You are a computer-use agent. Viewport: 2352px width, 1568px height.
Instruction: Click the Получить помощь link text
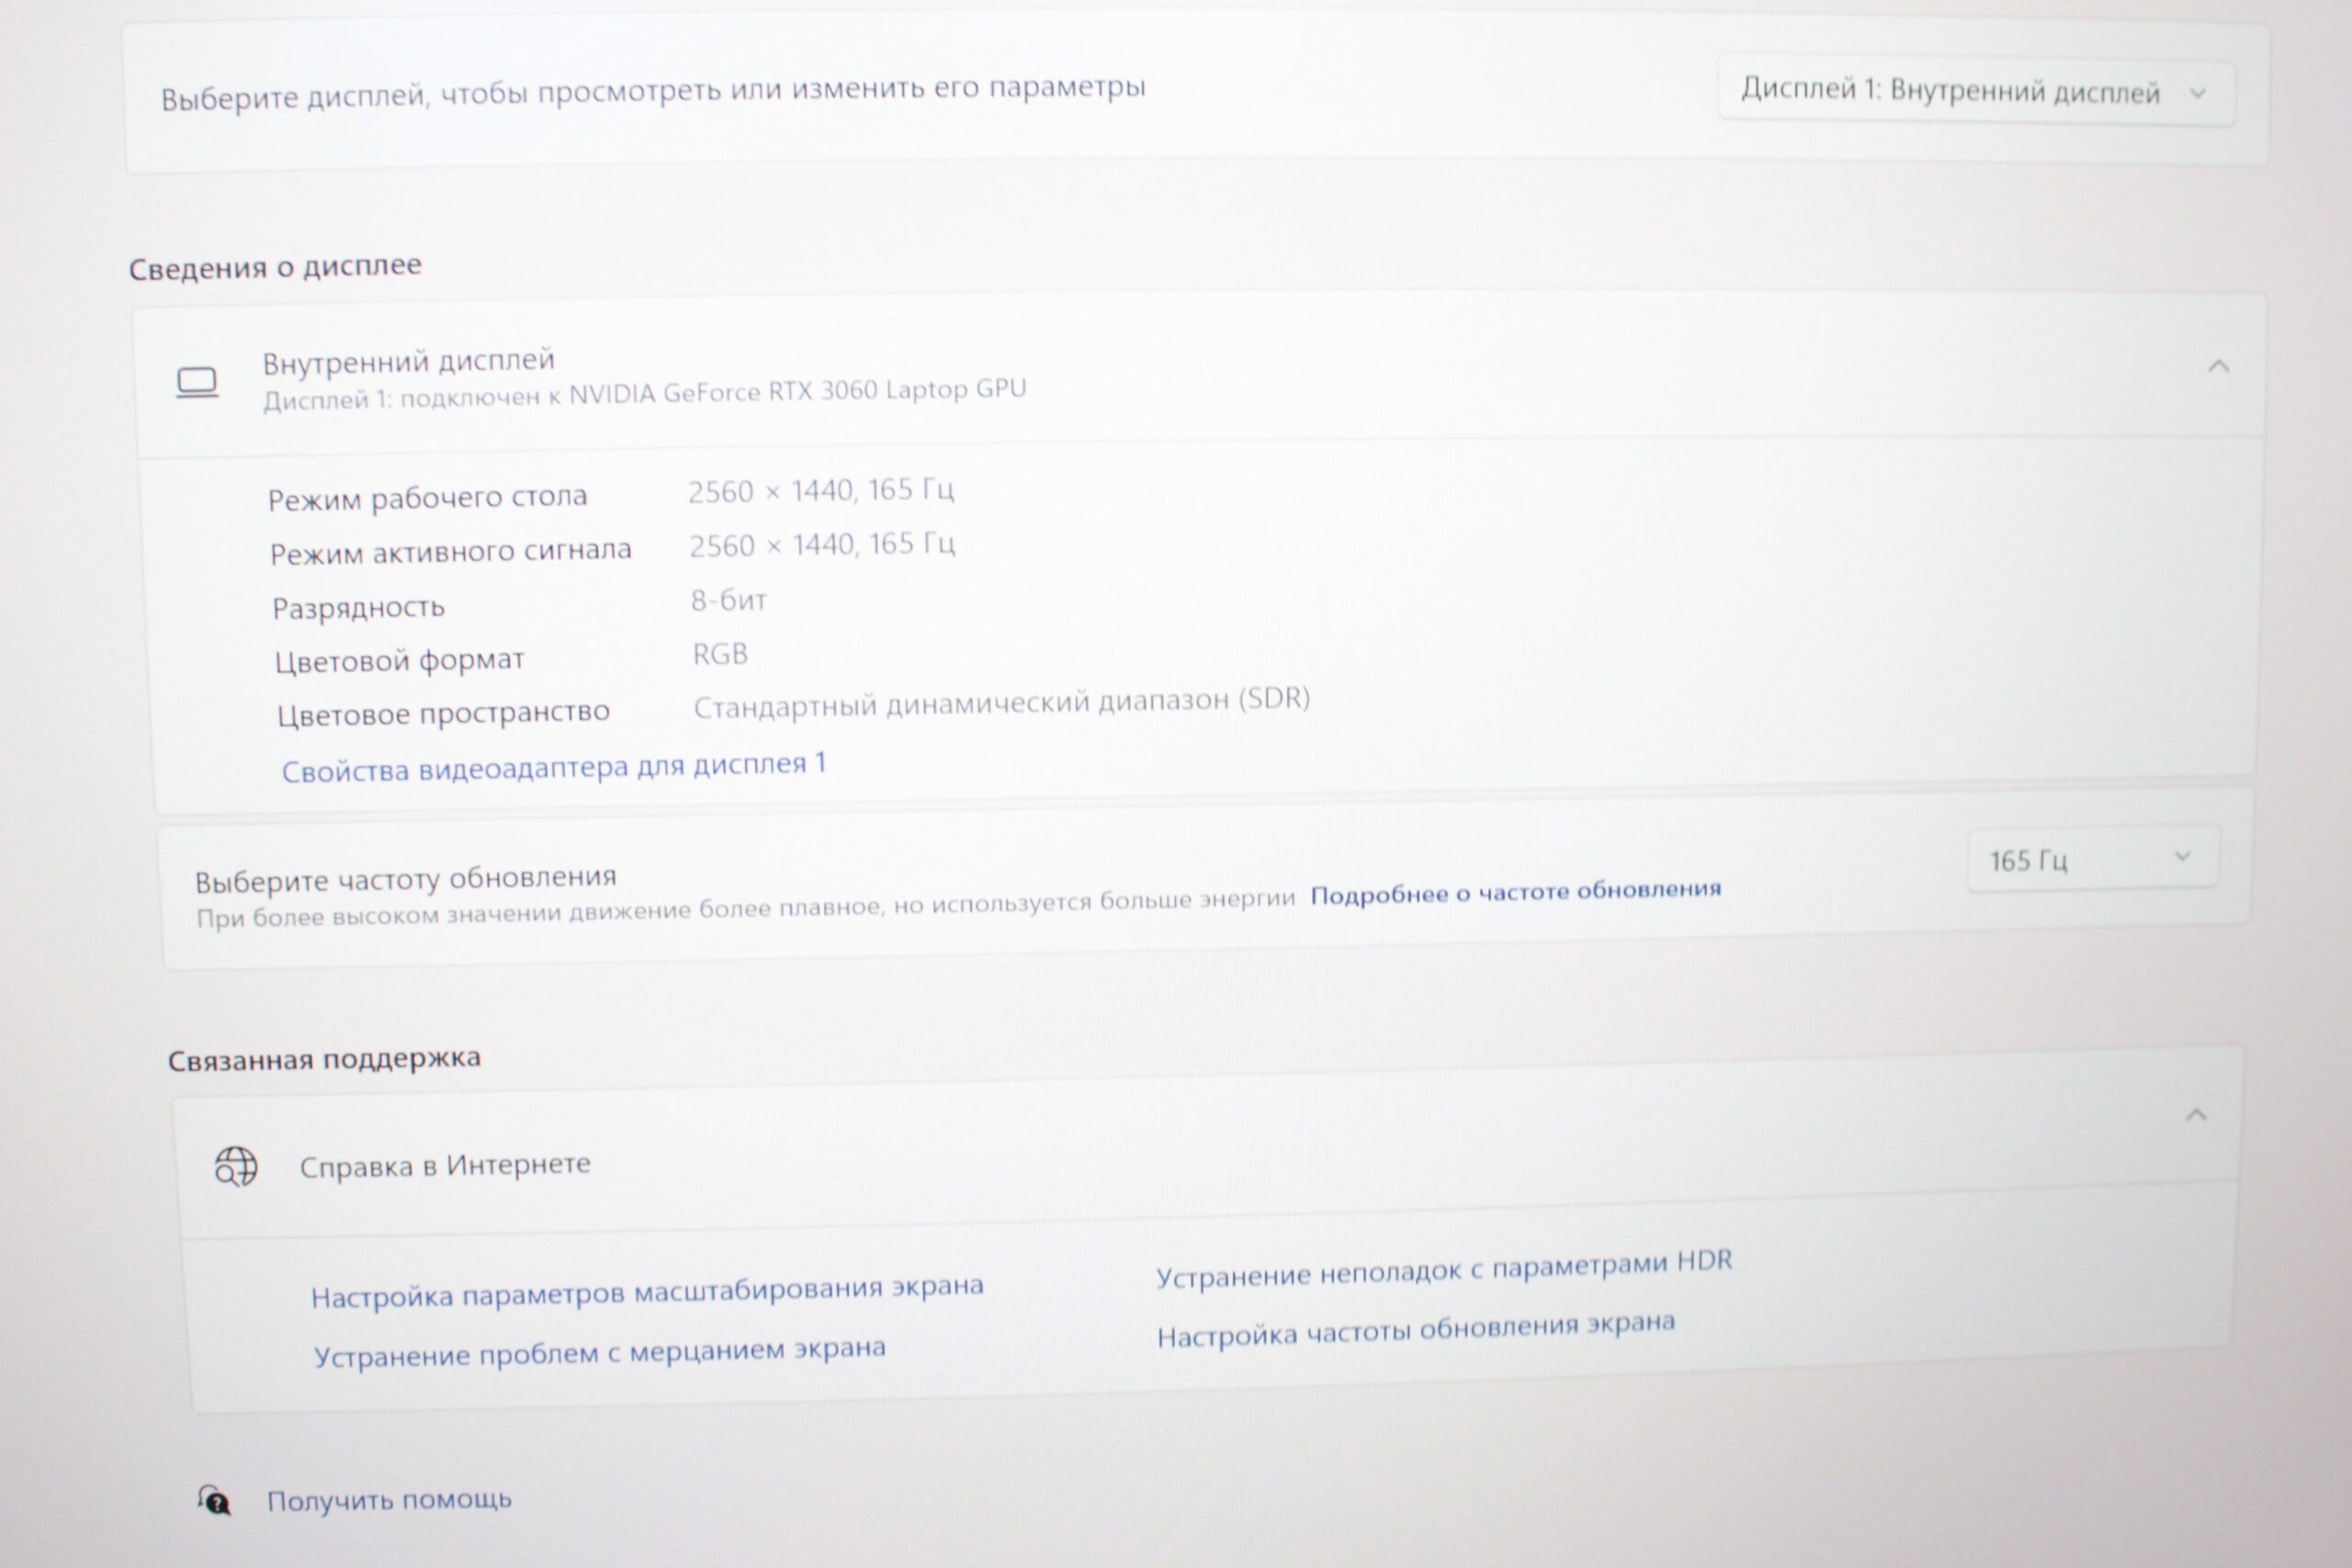[x=389, y=1500]
